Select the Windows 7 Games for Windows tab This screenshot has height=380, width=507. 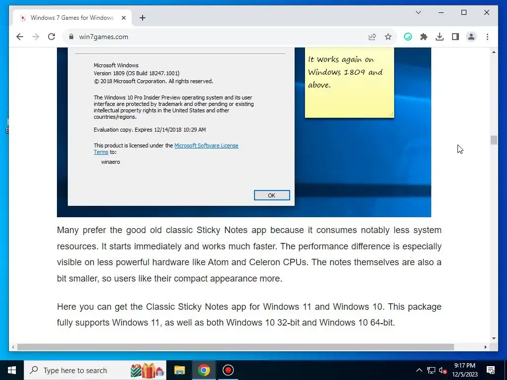click(x=72, y=18)
